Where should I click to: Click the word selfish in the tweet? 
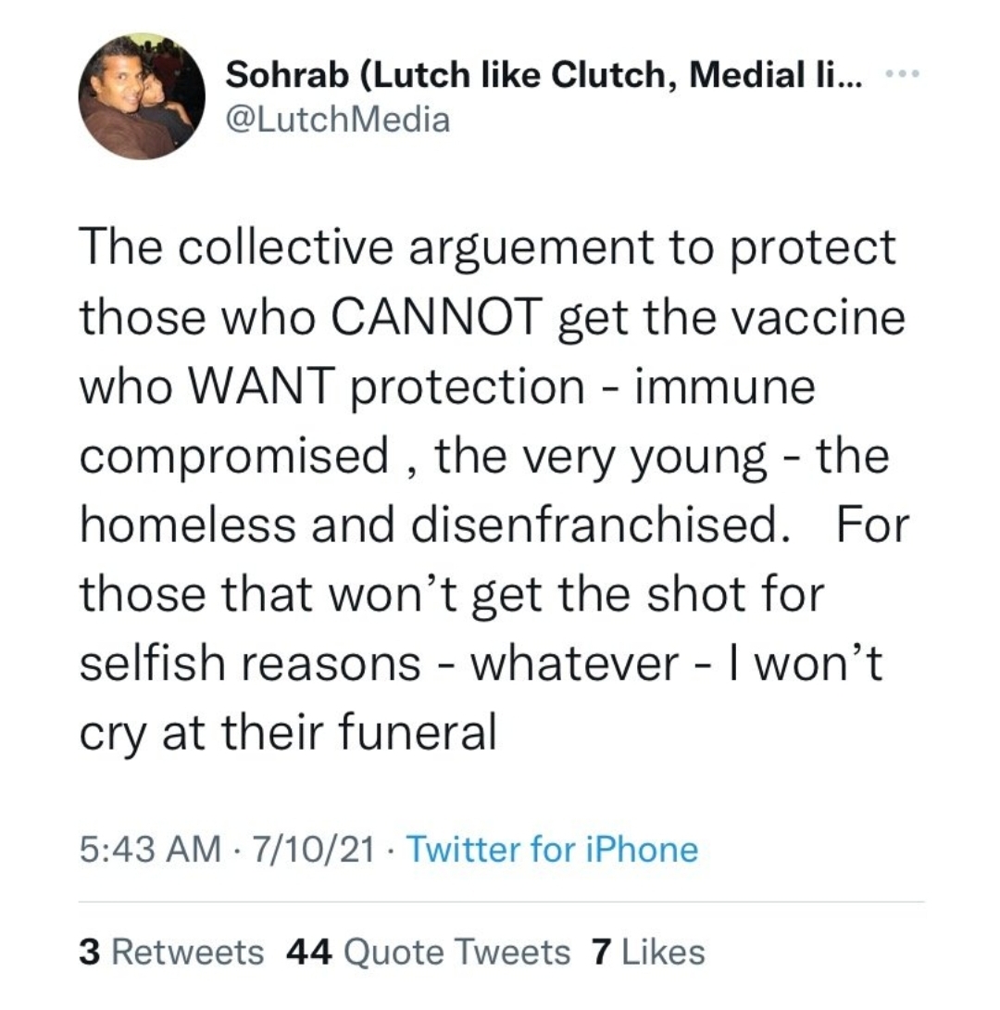pyautogui.click(x=152, y=663)
